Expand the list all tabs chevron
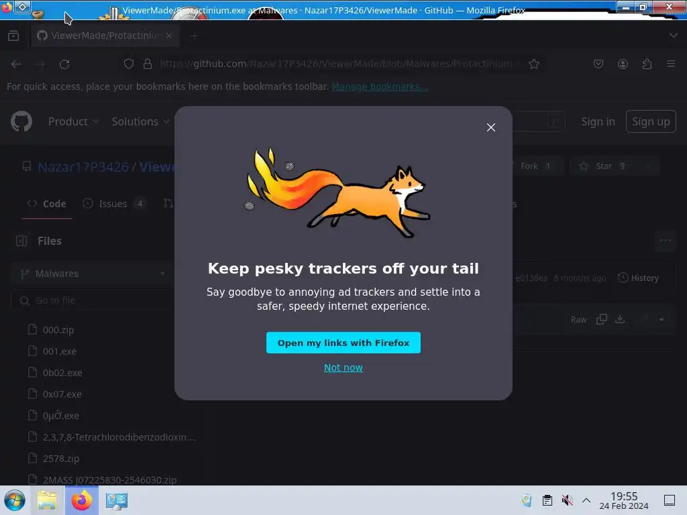This screenshot has width=687, height=515. click(674, 36)
